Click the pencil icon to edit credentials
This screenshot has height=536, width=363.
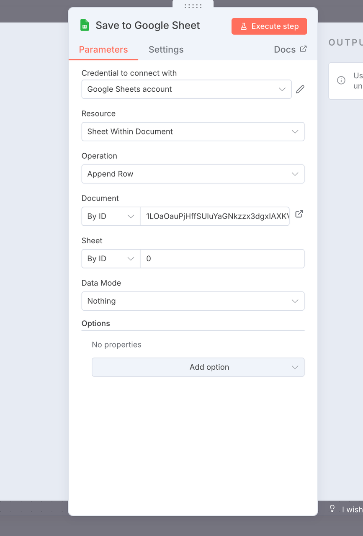300,89
